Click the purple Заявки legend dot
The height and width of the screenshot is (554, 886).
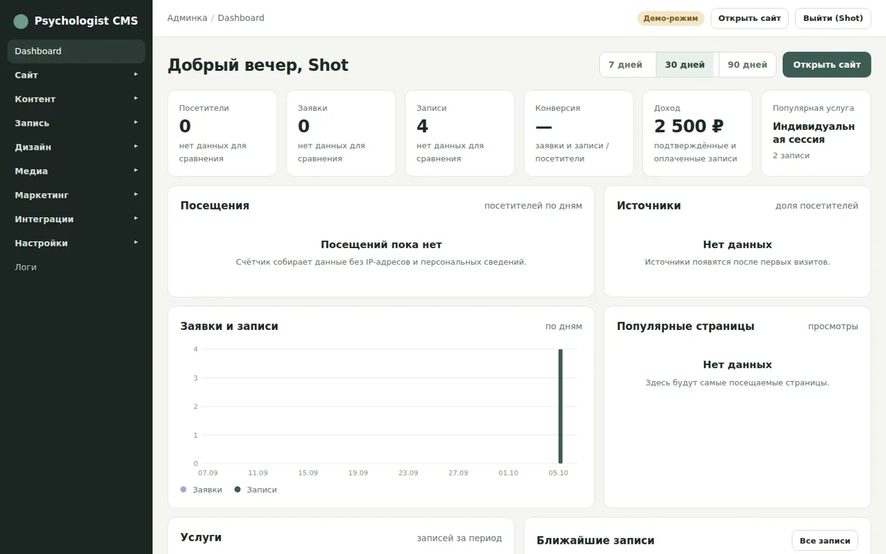(x=184, y=489)
